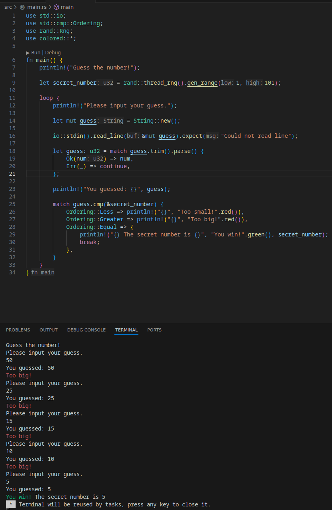Expand the chevron after src in breadcrumb
The image size is (332, 510).
[15, 7]
